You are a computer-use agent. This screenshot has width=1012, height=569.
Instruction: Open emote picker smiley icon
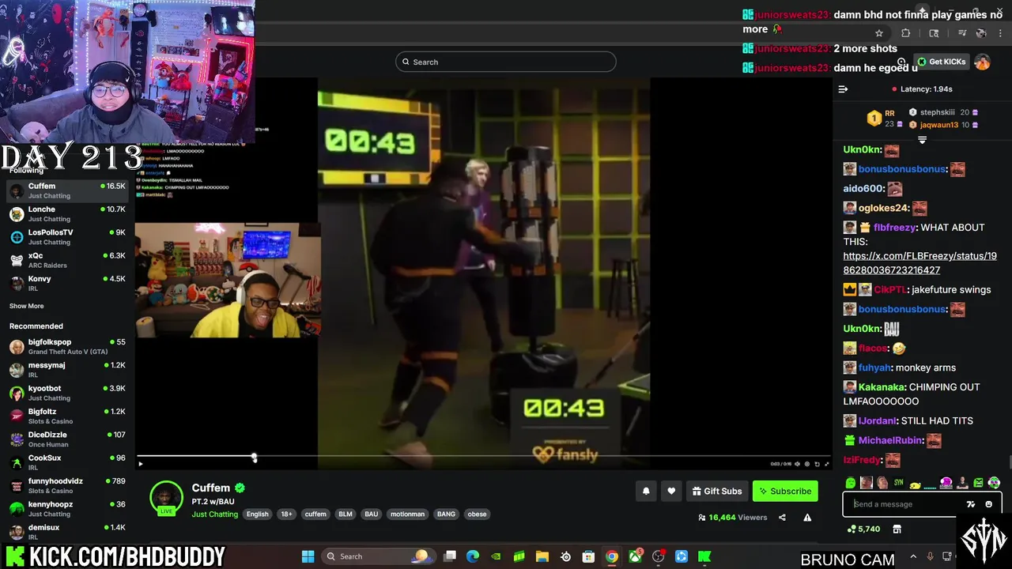tap(988, 504)
